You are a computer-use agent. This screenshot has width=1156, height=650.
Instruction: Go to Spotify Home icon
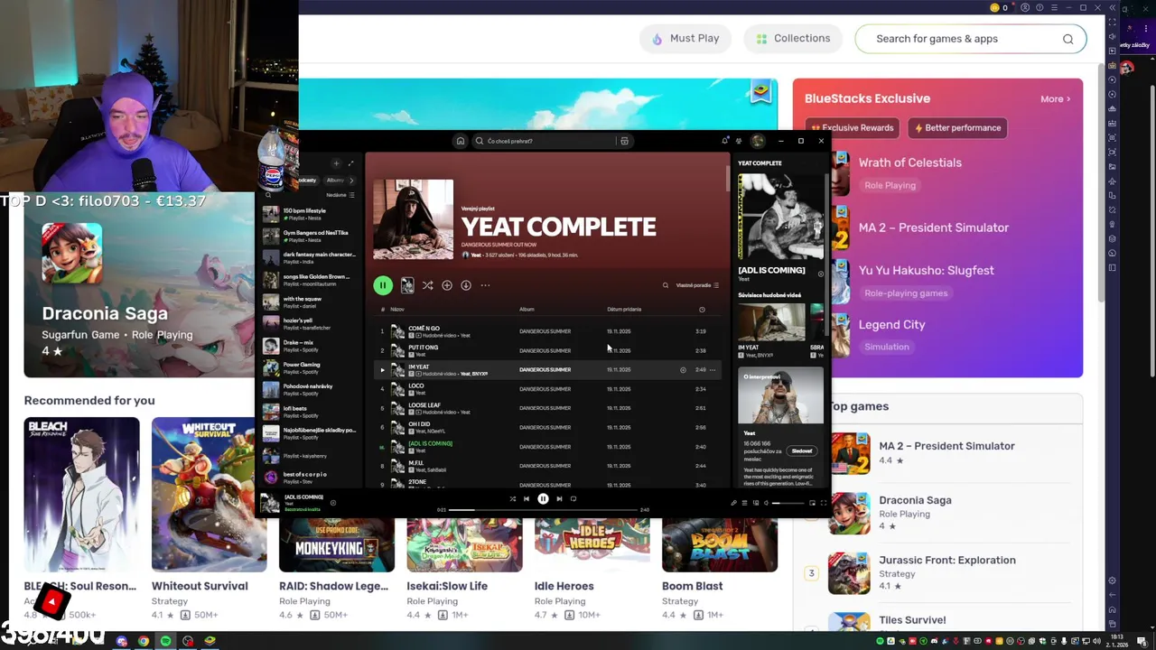pos(460,141)
